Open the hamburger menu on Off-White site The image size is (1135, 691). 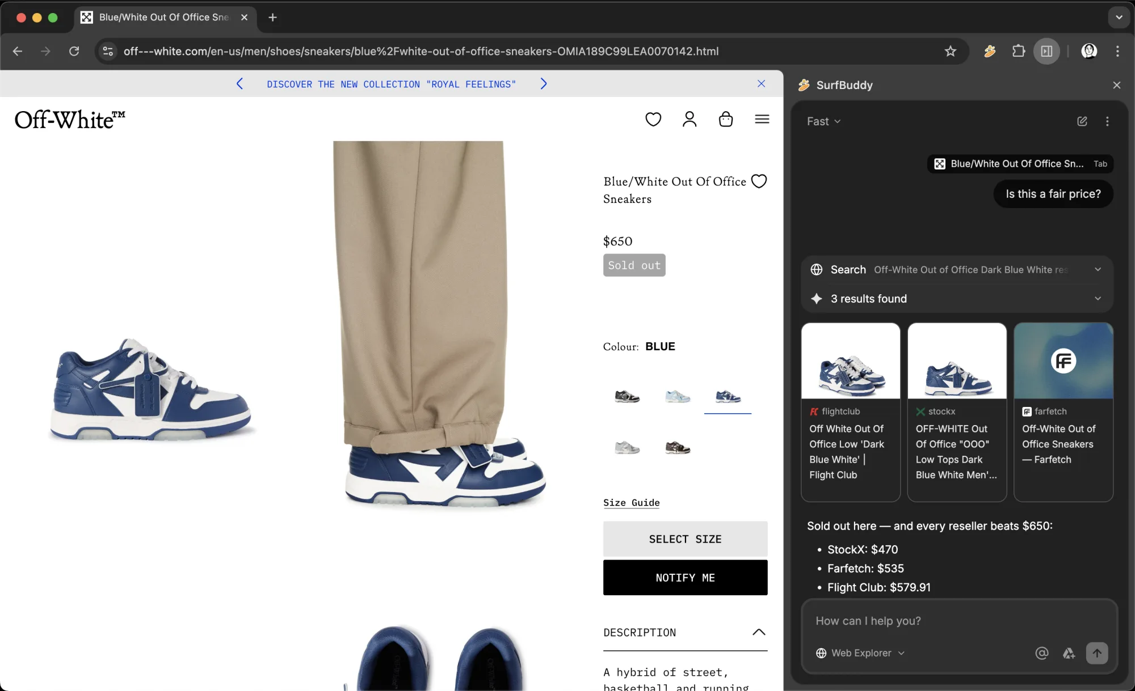[762, 119]
